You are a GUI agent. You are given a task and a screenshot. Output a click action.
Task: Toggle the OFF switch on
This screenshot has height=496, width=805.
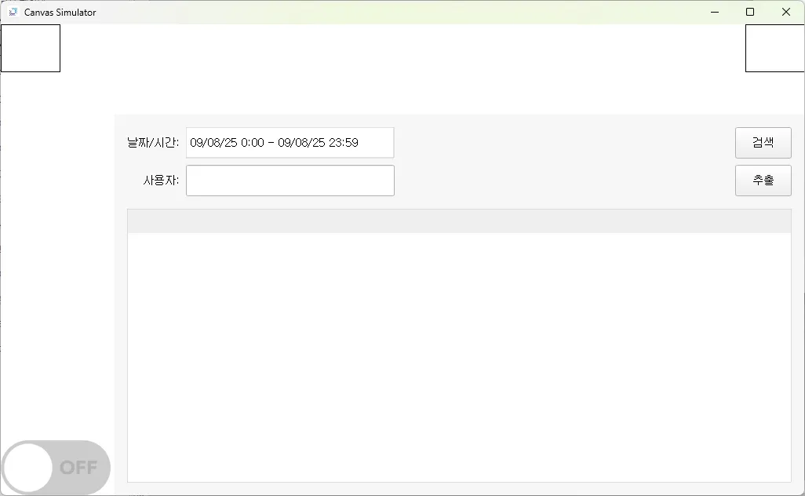[56, 468]
